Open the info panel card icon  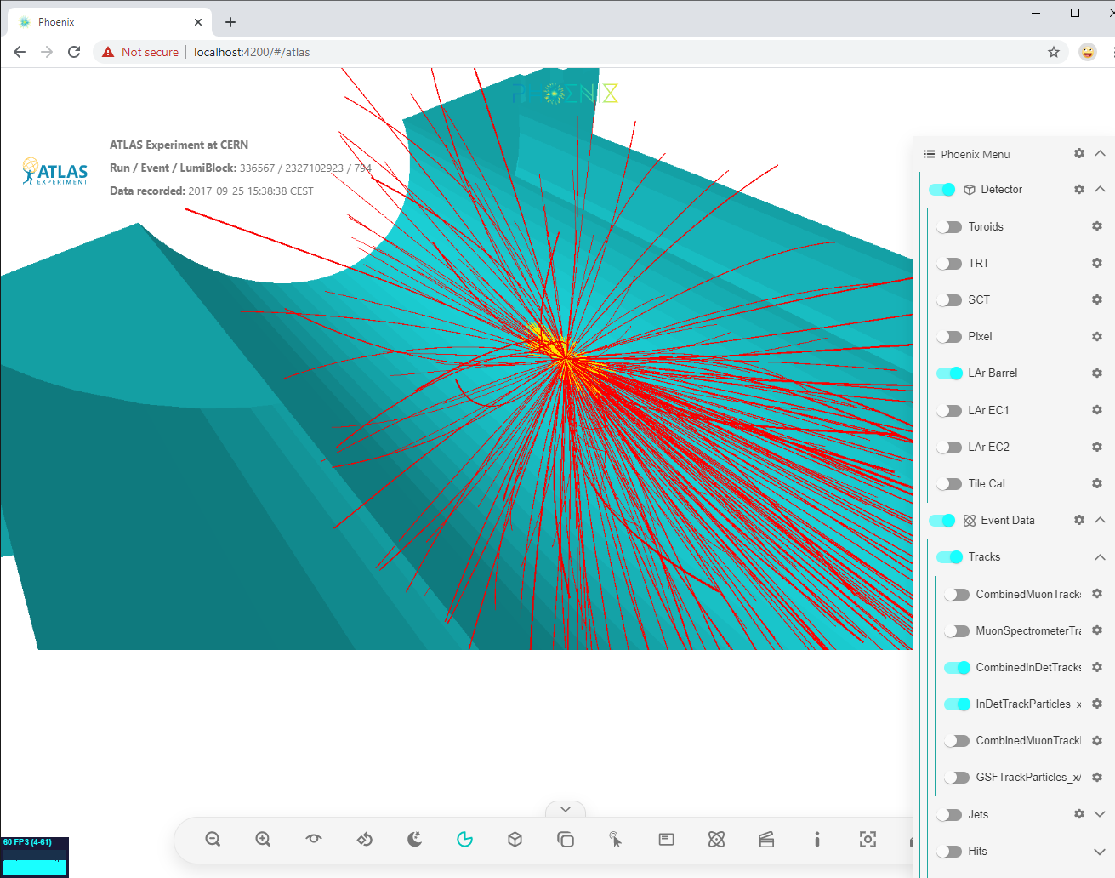(x=666, y=840)
